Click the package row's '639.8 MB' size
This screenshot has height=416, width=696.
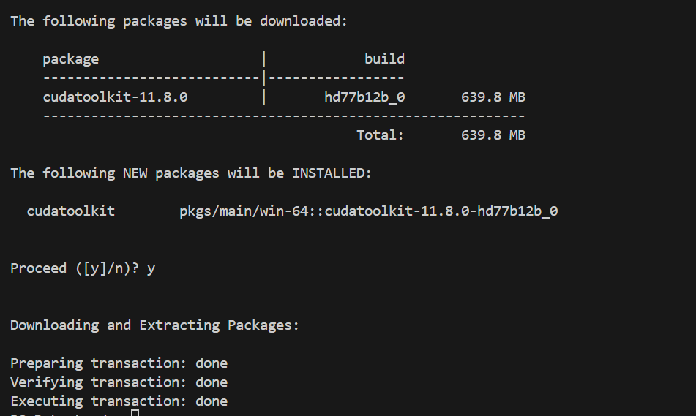coord(493,97)
